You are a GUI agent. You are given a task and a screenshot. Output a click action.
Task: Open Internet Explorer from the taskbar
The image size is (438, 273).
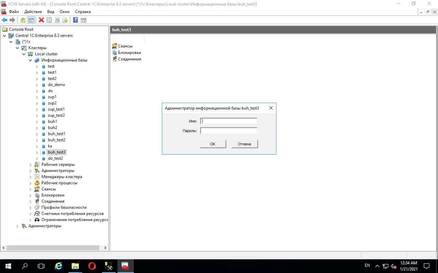[59, 266]
